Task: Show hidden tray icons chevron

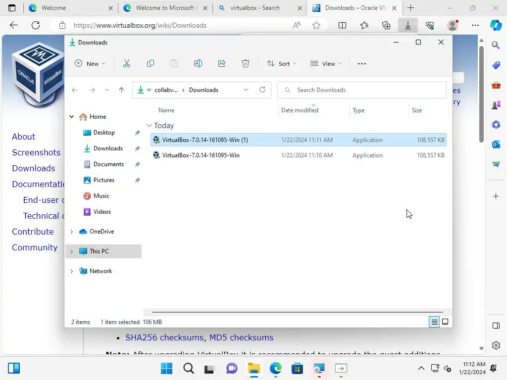Action: coord(421,368)
